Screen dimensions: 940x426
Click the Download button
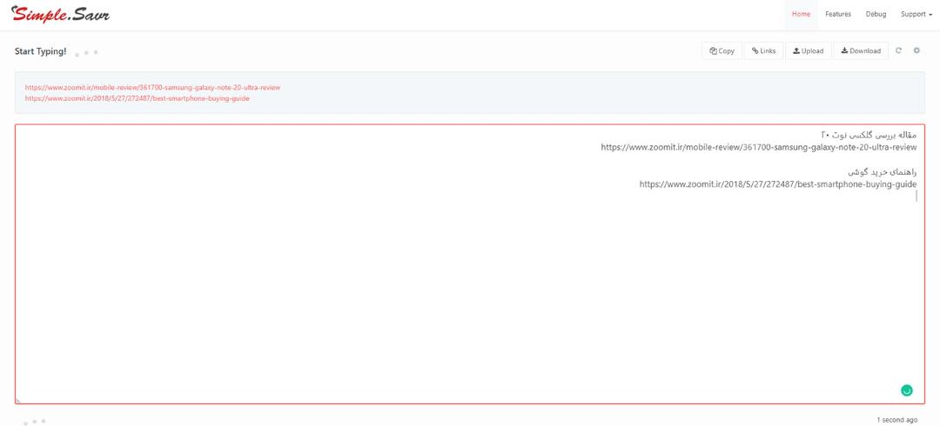[x=861, y=51]
